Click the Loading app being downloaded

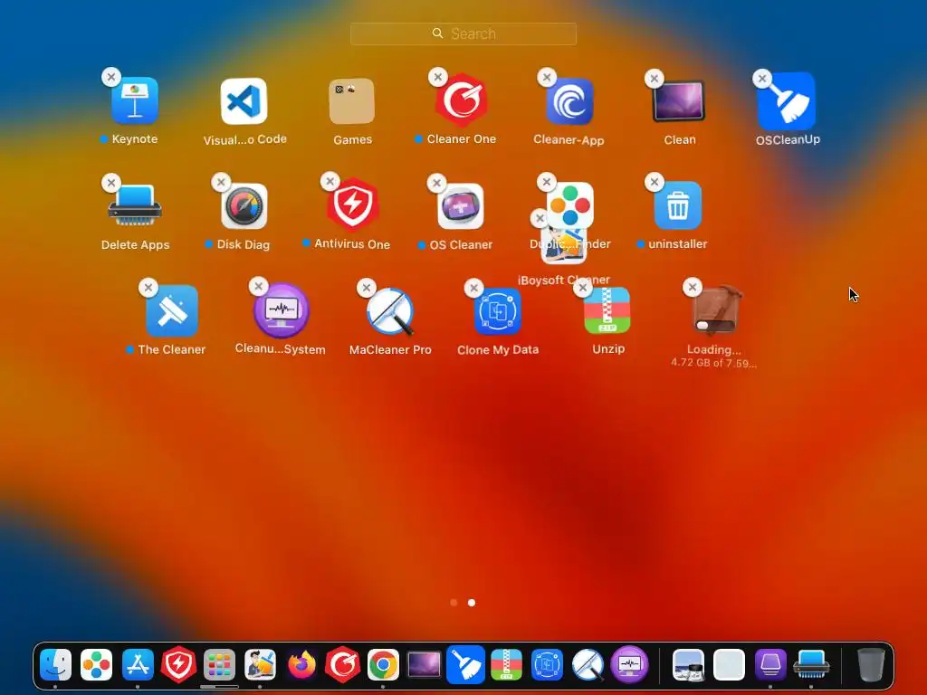[717, 310]
